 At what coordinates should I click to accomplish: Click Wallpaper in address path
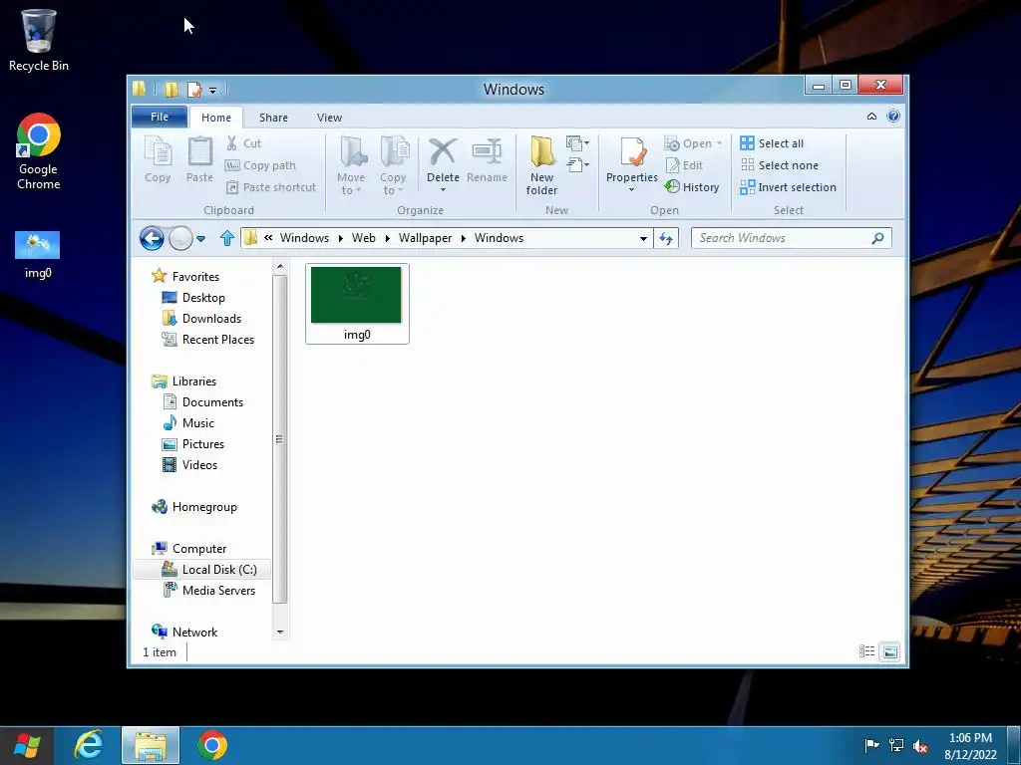click(425, 238)
